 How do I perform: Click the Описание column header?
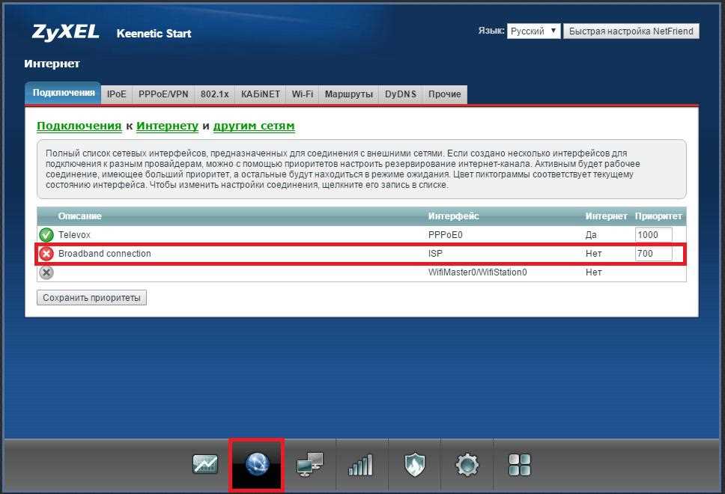79,216
